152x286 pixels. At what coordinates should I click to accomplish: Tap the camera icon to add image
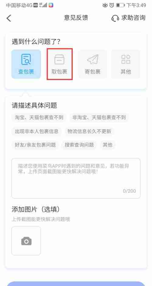26,241
